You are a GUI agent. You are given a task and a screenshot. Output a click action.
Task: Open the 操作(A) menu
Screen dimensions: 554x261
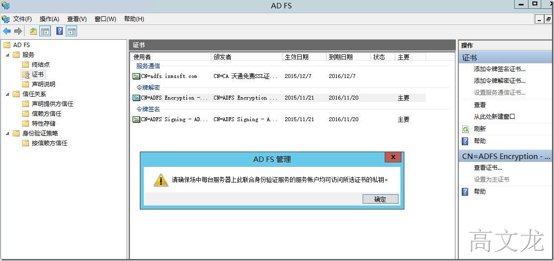(50, 19)
